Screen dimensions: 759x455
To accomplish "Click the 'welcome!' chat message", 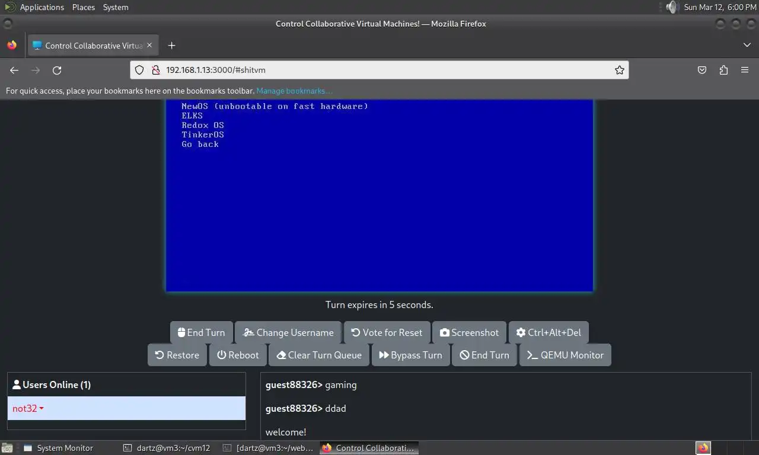I will pos(286,432).
